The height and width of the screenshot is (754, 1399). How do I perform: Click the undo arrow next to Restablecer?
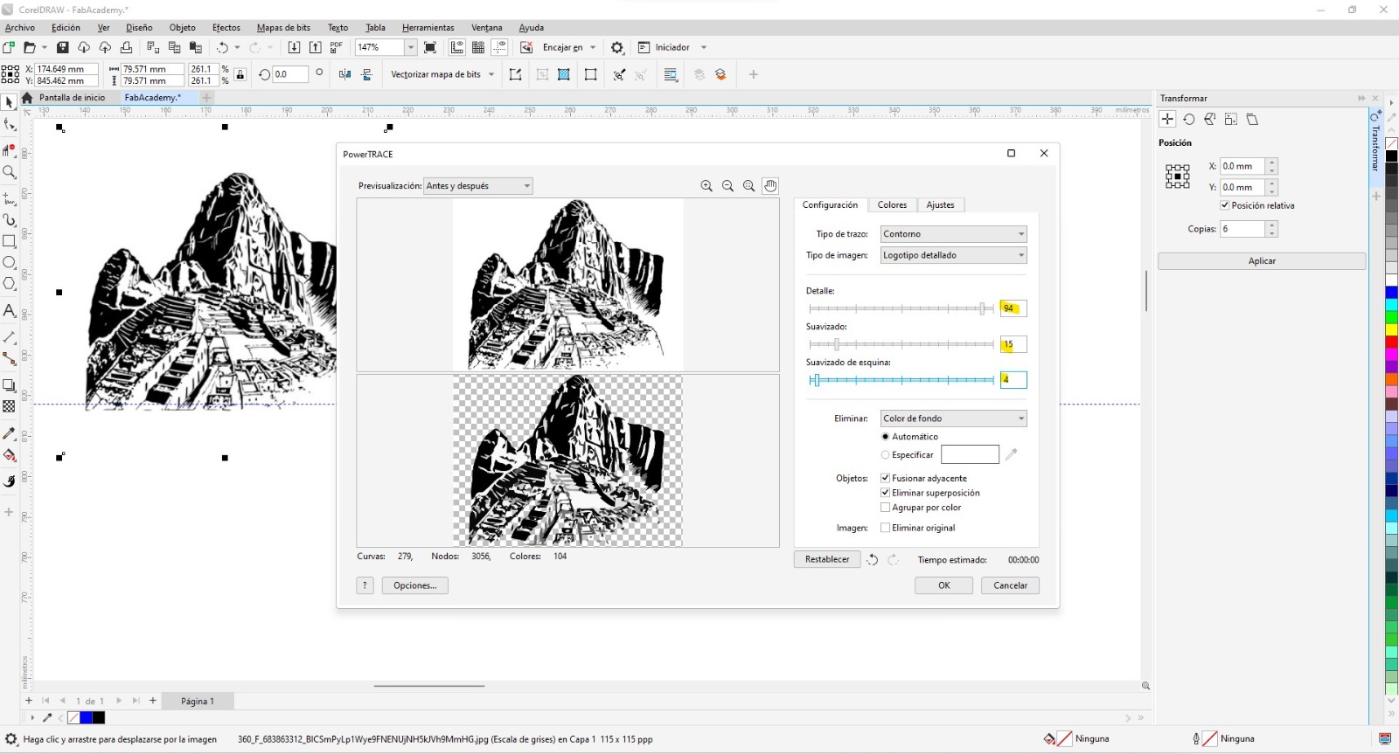[x=873, y=560]
